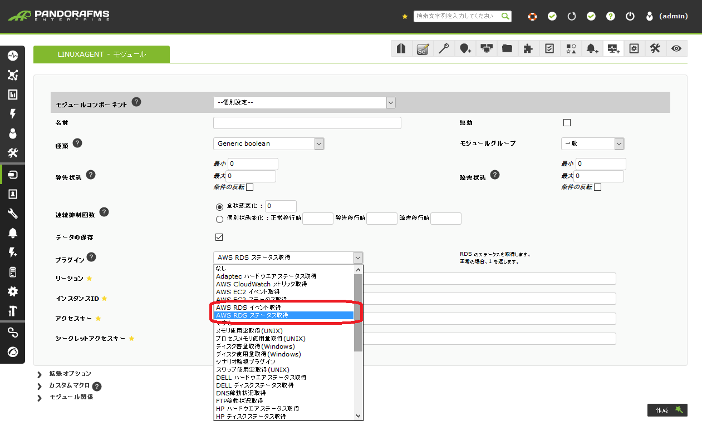Click the 警告状態 最小 input field
Image resolution: width=702 pixels, height=431 pixels.
[x=253, y=164]
